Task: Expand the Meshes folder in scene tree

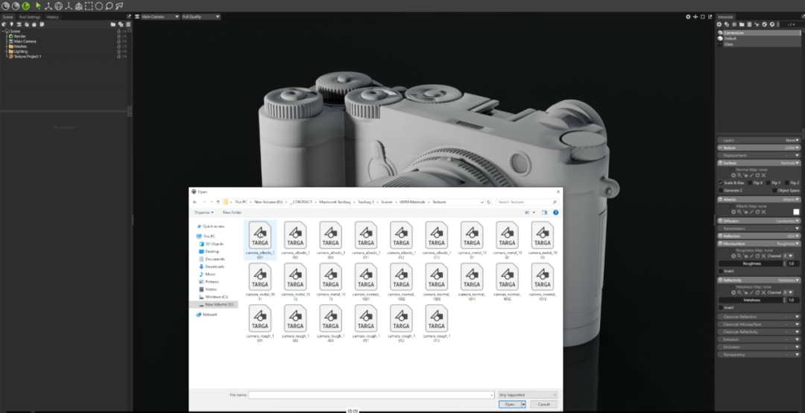Action: [7, 46]
